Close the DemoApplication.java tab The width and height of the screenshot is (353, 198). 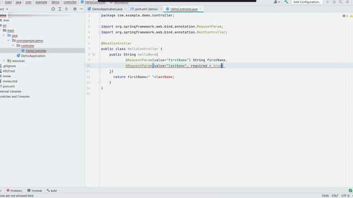[x=125, y=9]
